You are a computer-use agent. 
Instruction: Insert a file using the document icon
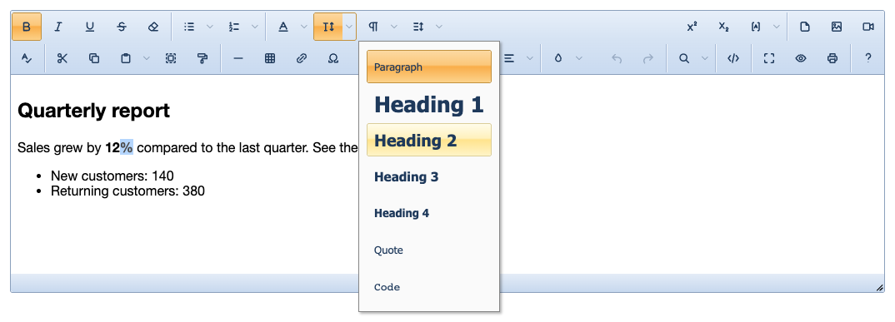pyautogui.click(x=805, y=27)
